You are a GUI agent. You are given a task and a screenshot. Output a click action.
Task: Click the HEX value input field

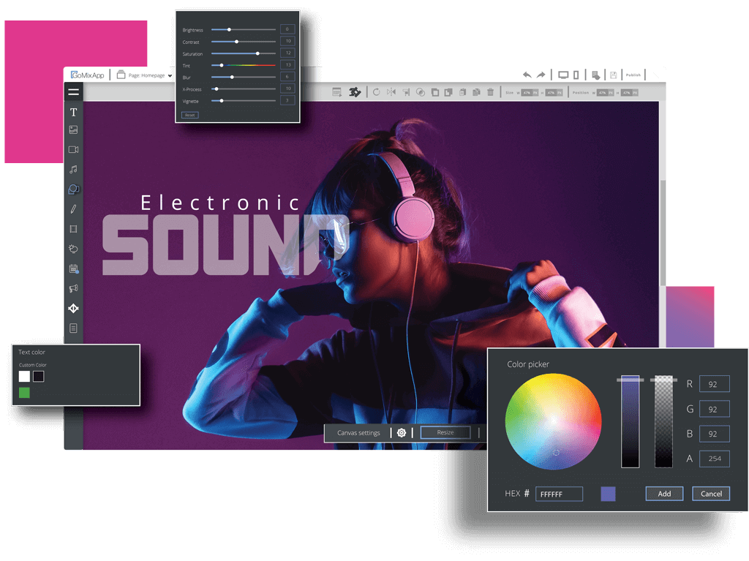point(560,494)
